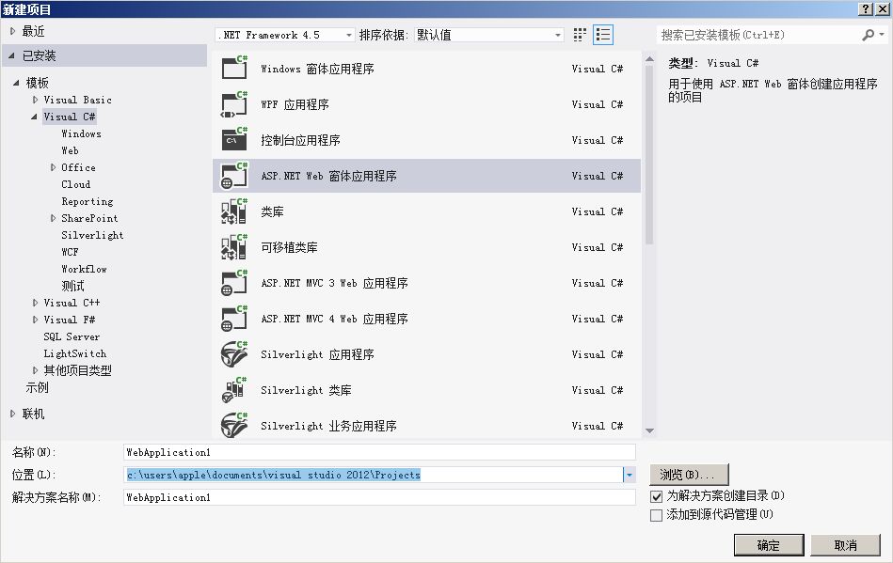Select Windows under Visual C#
This screenshot has width=893, height=563.
click(82, 133)
